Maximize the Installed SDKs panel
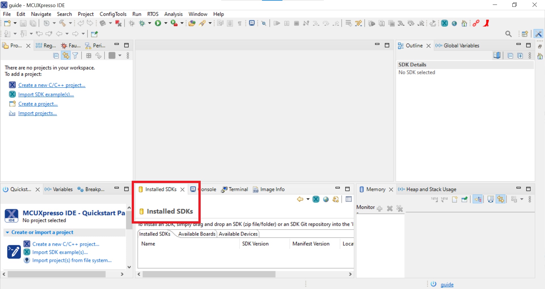 [347, 189]
